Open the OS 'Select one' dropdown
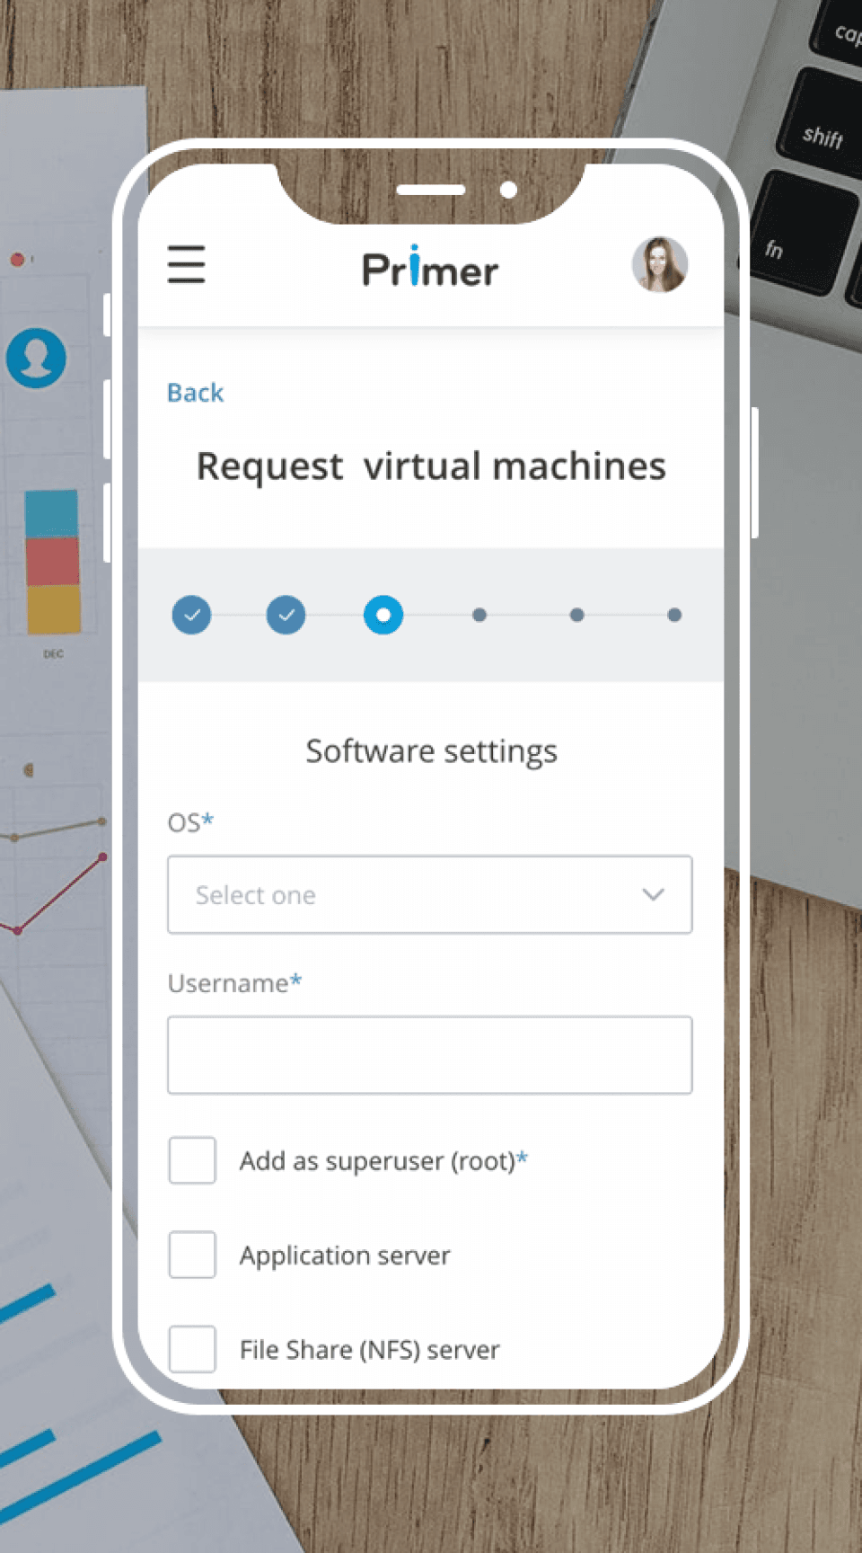The image size is (862, 1553). coord(430,894)
